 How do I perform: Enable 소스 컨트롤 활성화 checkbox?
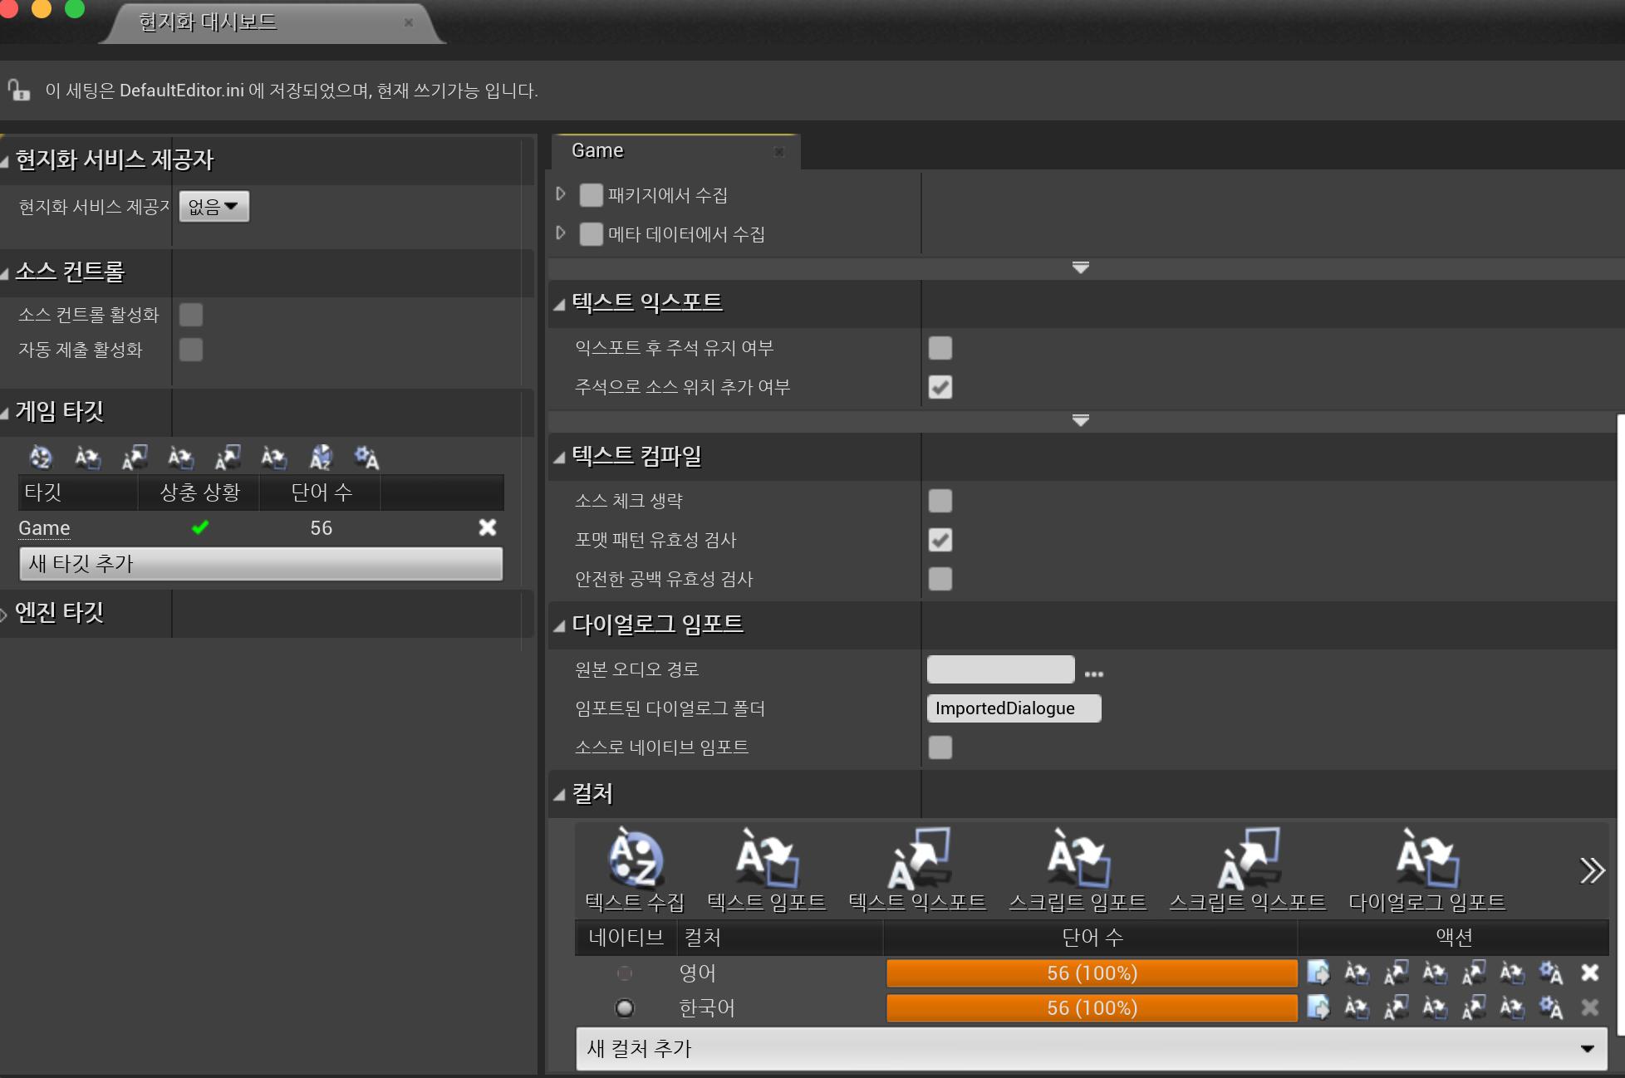(x=191, y=315)
